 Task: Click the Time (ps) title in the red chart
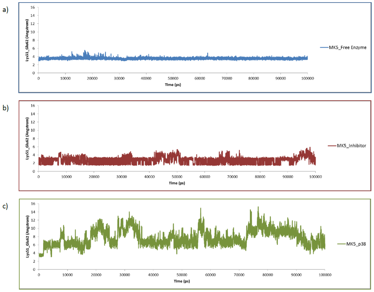(x=177, y=182)
